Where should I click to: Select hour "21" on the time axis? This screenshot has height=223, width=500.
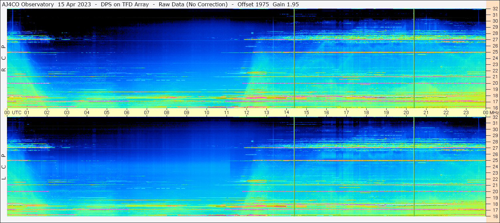(x=426, y=112)
